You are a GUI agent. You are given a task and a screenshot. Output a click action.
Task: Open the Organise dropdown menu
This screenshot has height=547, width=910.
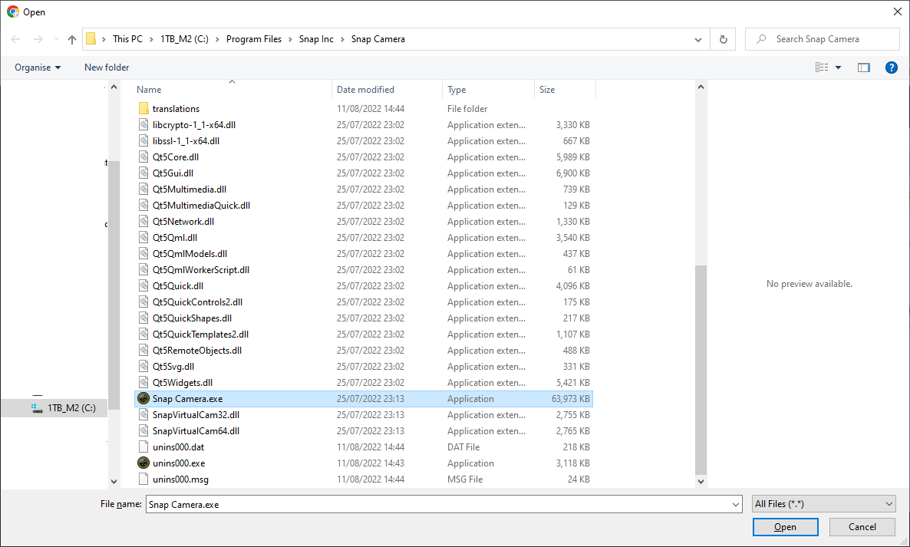[38, 68]
